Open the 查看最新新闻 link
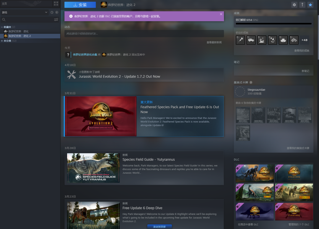The image size is (319, 229). 214,42
